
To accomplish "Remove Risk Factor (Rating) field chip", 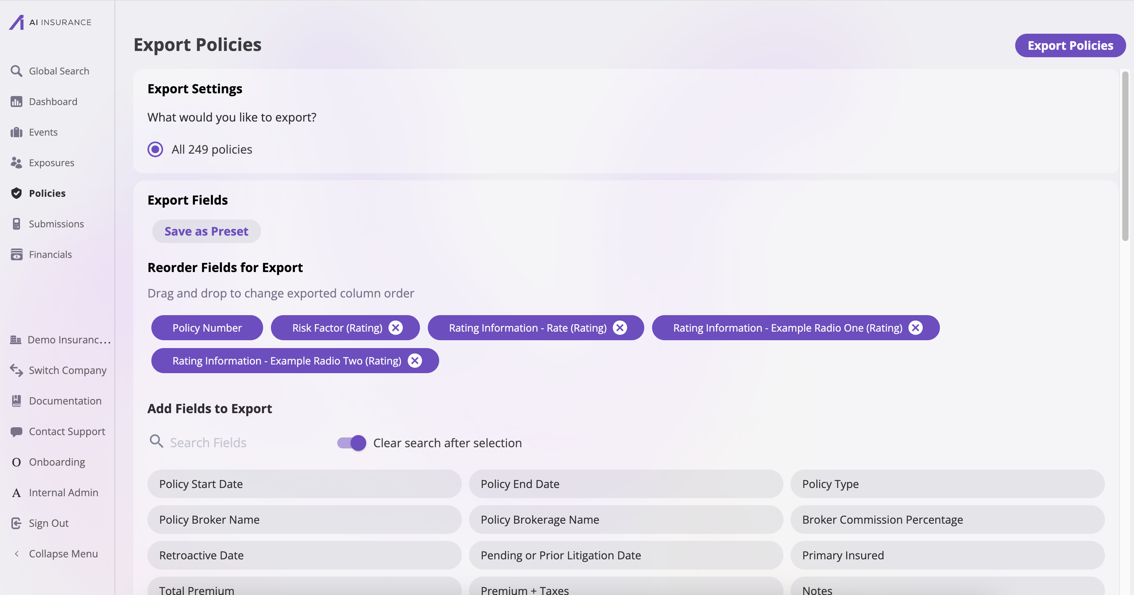I will (x=396, y=328).
